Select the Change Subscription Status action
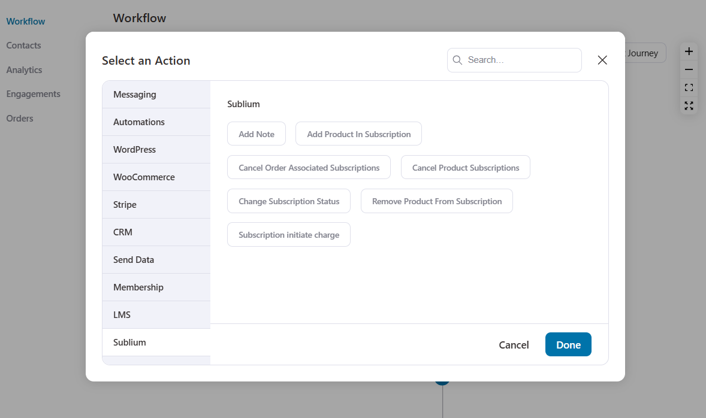Screen dimensions: 706x418 pos(288,201)
